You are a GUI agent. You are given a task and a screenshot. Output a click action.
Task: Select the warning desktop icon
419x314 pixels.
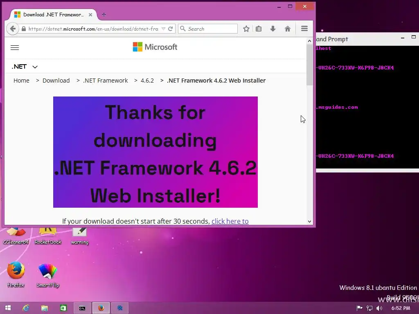click(80, 236)
